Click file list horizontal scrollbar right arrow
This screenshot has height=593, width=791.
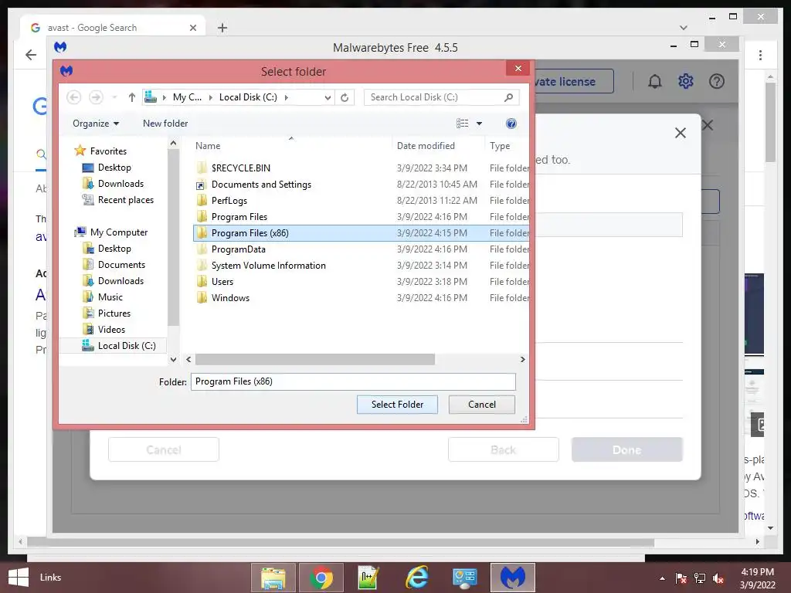523,360
